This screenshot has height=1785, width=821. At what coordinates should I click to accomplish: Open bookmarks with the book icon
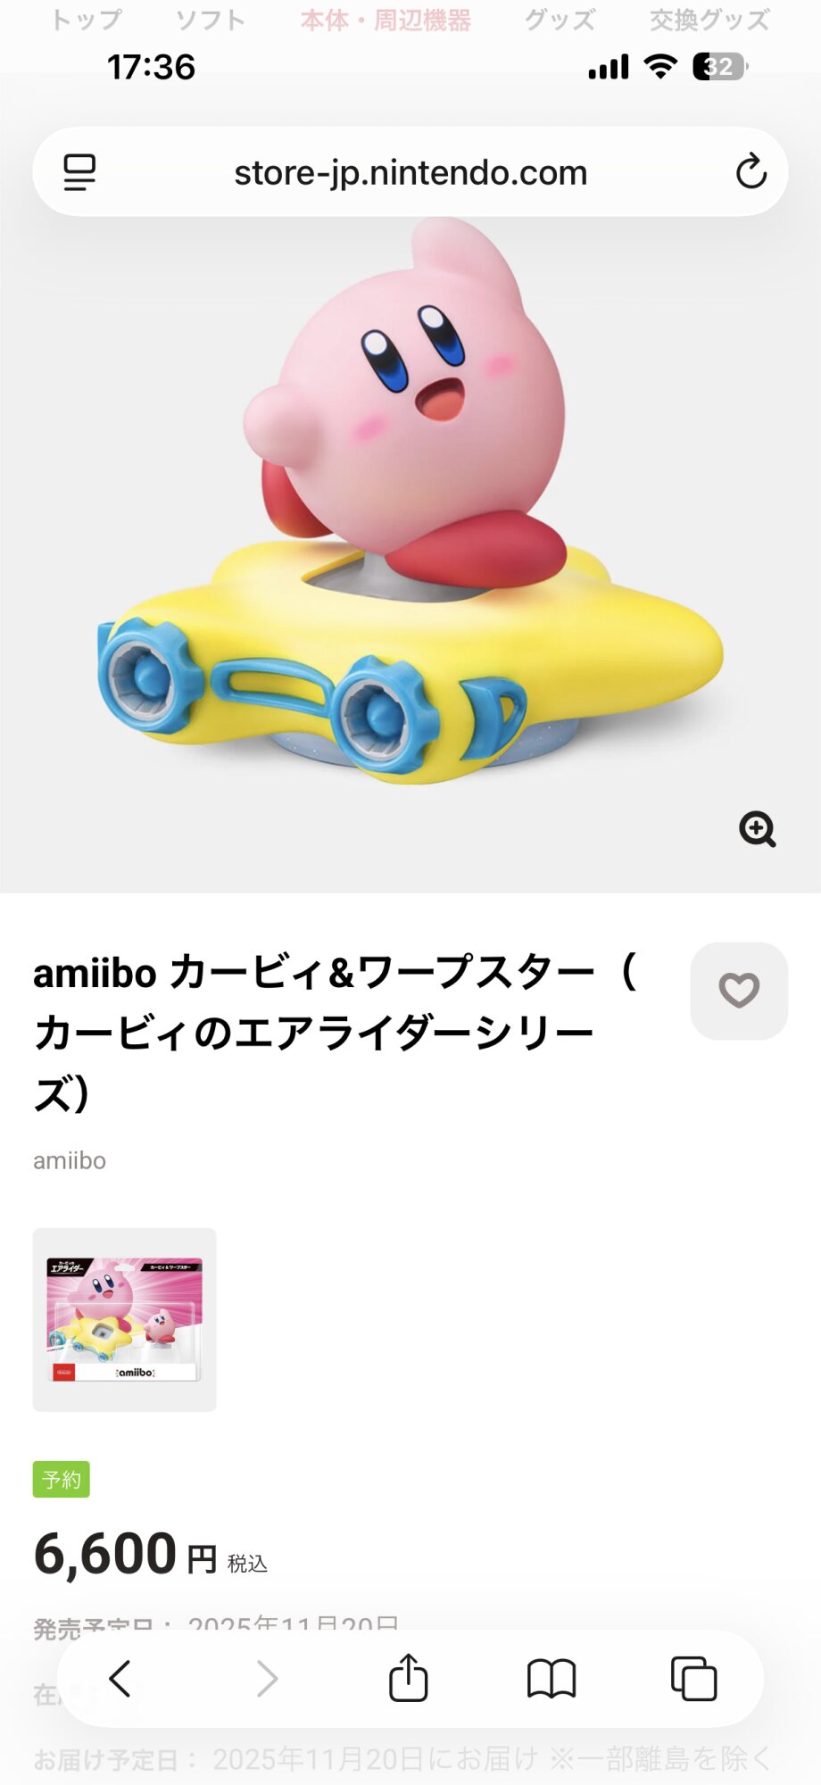551,1679
